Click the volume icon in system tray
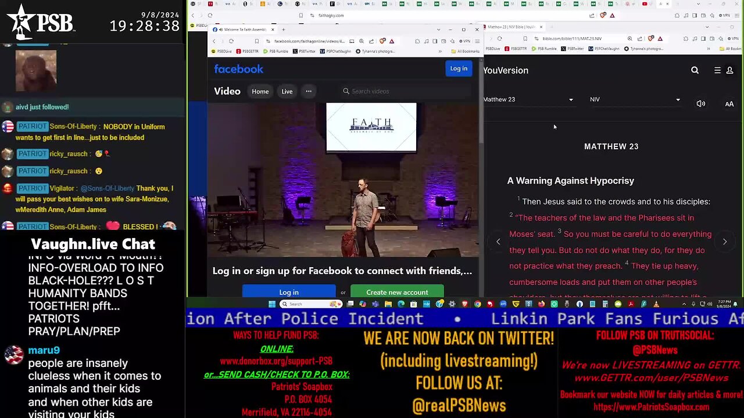744x418 pixels. coord(709,304)
